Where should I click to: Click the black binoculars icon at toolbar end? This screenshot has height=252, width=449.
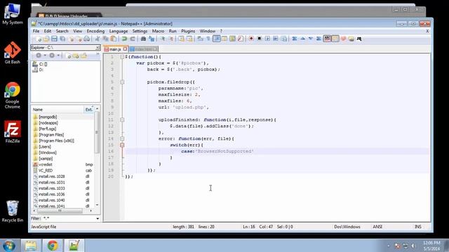[359, 38]
